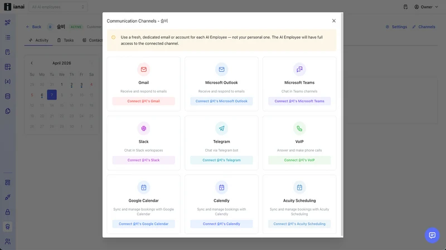Switch to the Contacts tab

pyautogui.click(x=93, y=40)
